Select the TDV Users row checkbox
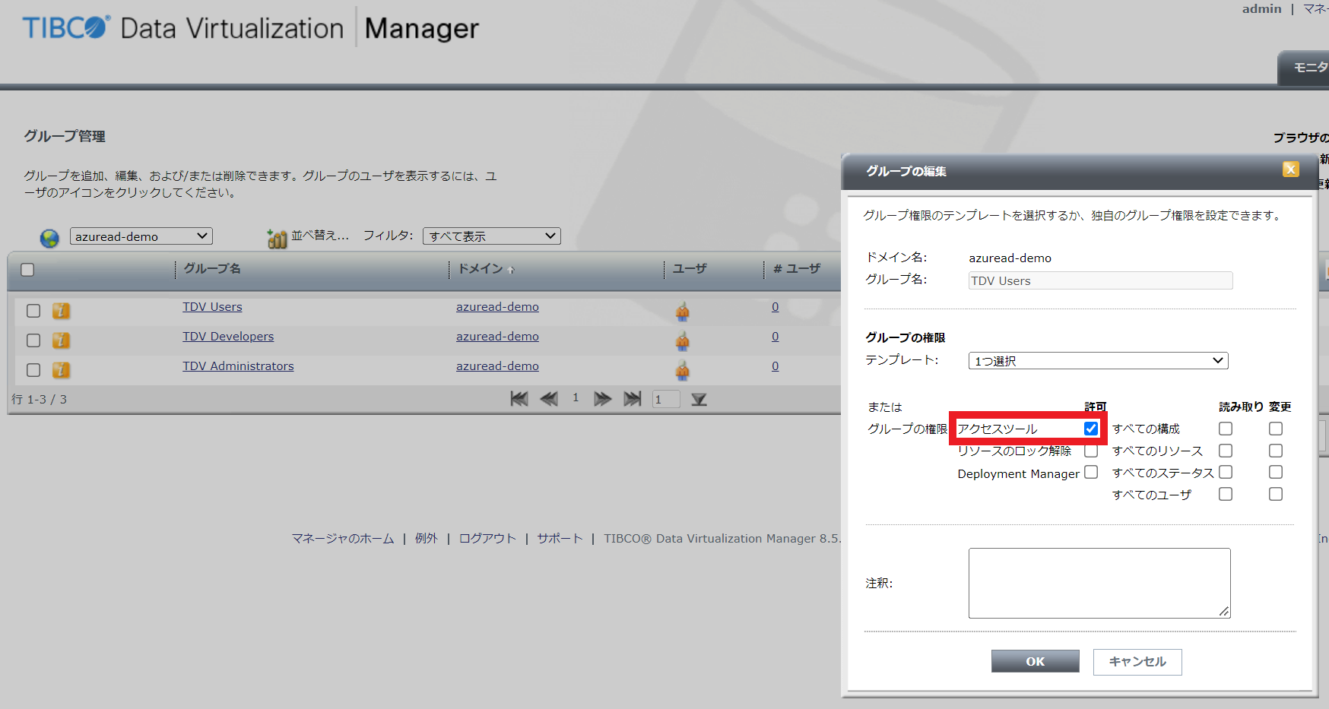Image resolution: width=1329 pixels, height=709 pixels. click(33, 311)
